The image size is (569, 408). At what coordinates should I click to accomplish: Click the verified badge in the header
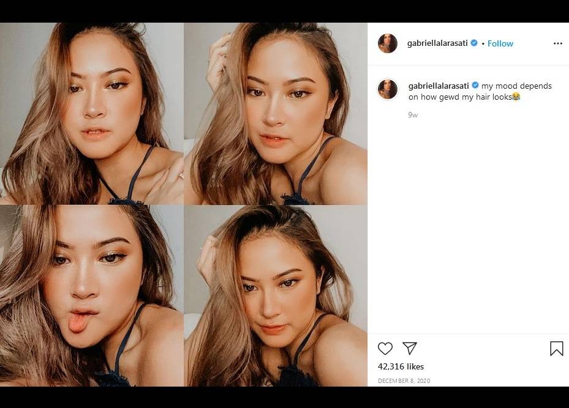pyautogui.click(x=474, y=43)
